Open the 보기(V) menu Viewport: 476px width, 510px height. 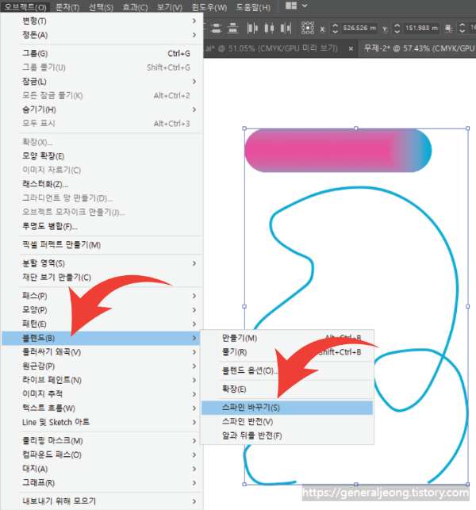170,7
